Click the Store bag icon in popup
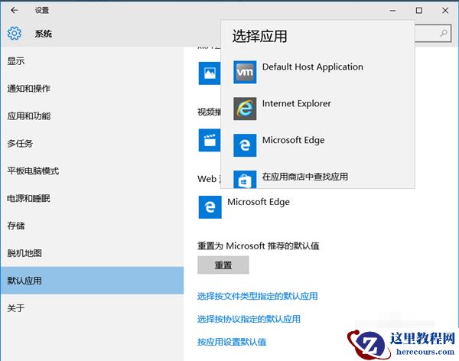Image resolution: width=459 pixels, height=361 pixels. click(245, 179)
